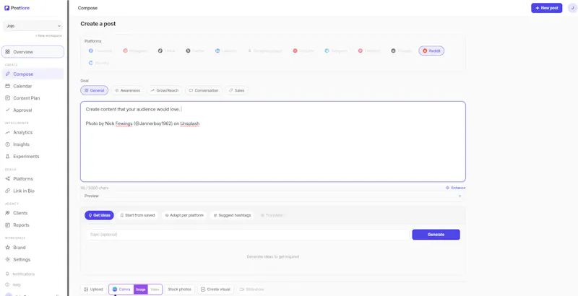Select the Conversation goal
This screenshot has width=578, height=296.
coord(204,90)
